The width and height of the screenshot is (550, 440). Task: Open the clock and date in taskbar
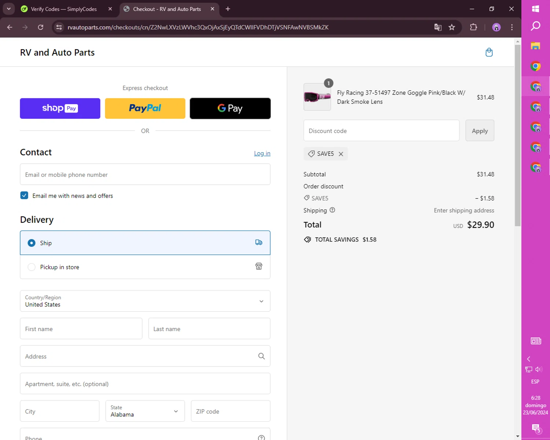535,405
